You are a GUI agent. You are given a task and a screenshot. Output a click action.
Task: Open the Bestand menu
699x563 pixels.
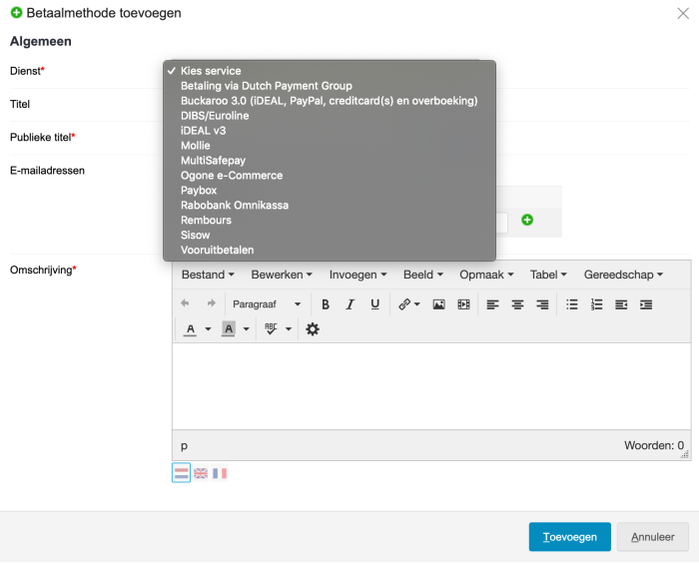click(x=208, y=275)
